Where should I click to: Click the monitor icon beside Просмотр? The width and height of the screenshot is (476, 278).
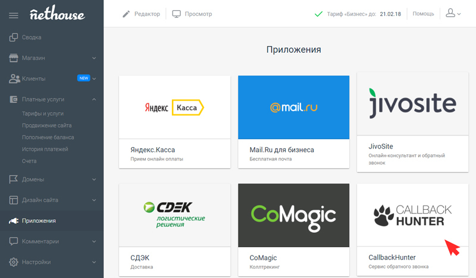pos(176,14)
